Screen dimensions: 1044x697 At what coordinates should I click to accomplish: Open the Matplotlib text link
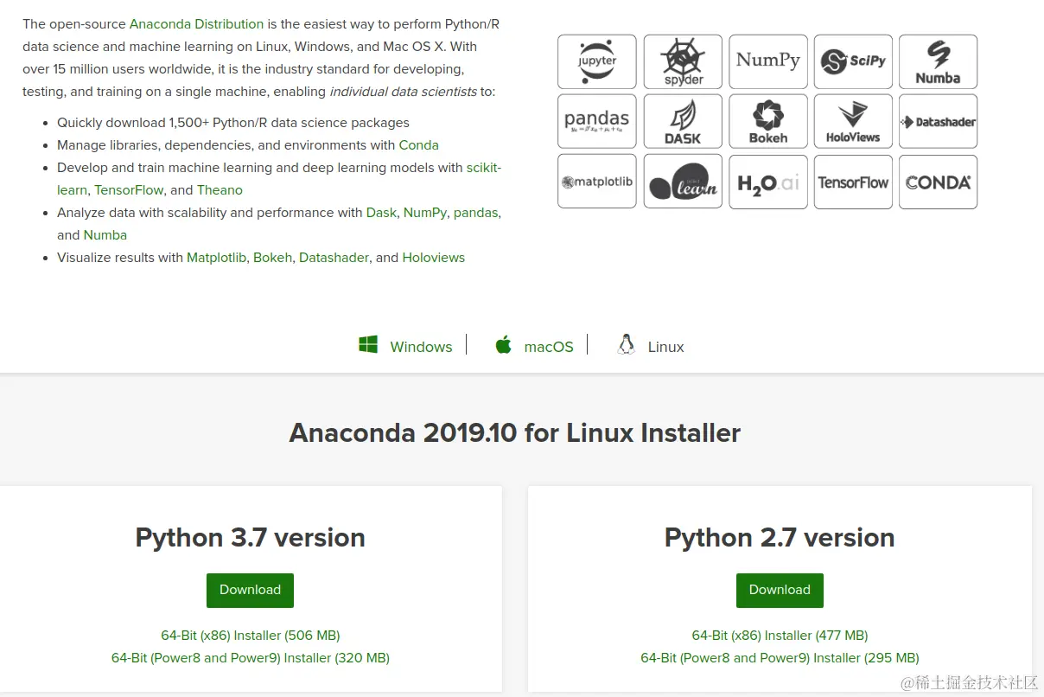(x=216, y=258)
